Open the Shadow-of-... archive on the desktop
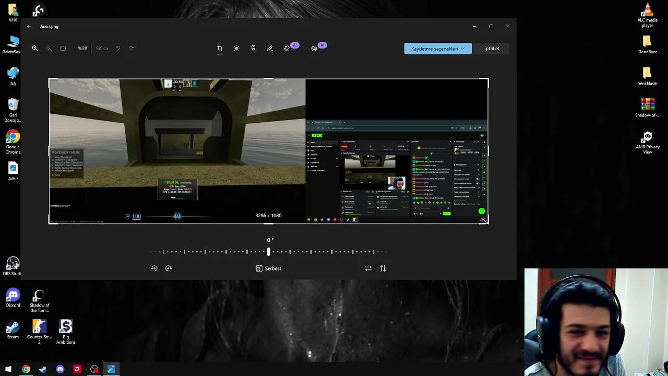668x376 pixels. coord(647,108)
